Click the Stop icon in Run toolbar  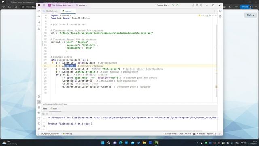tap(47, 114)
